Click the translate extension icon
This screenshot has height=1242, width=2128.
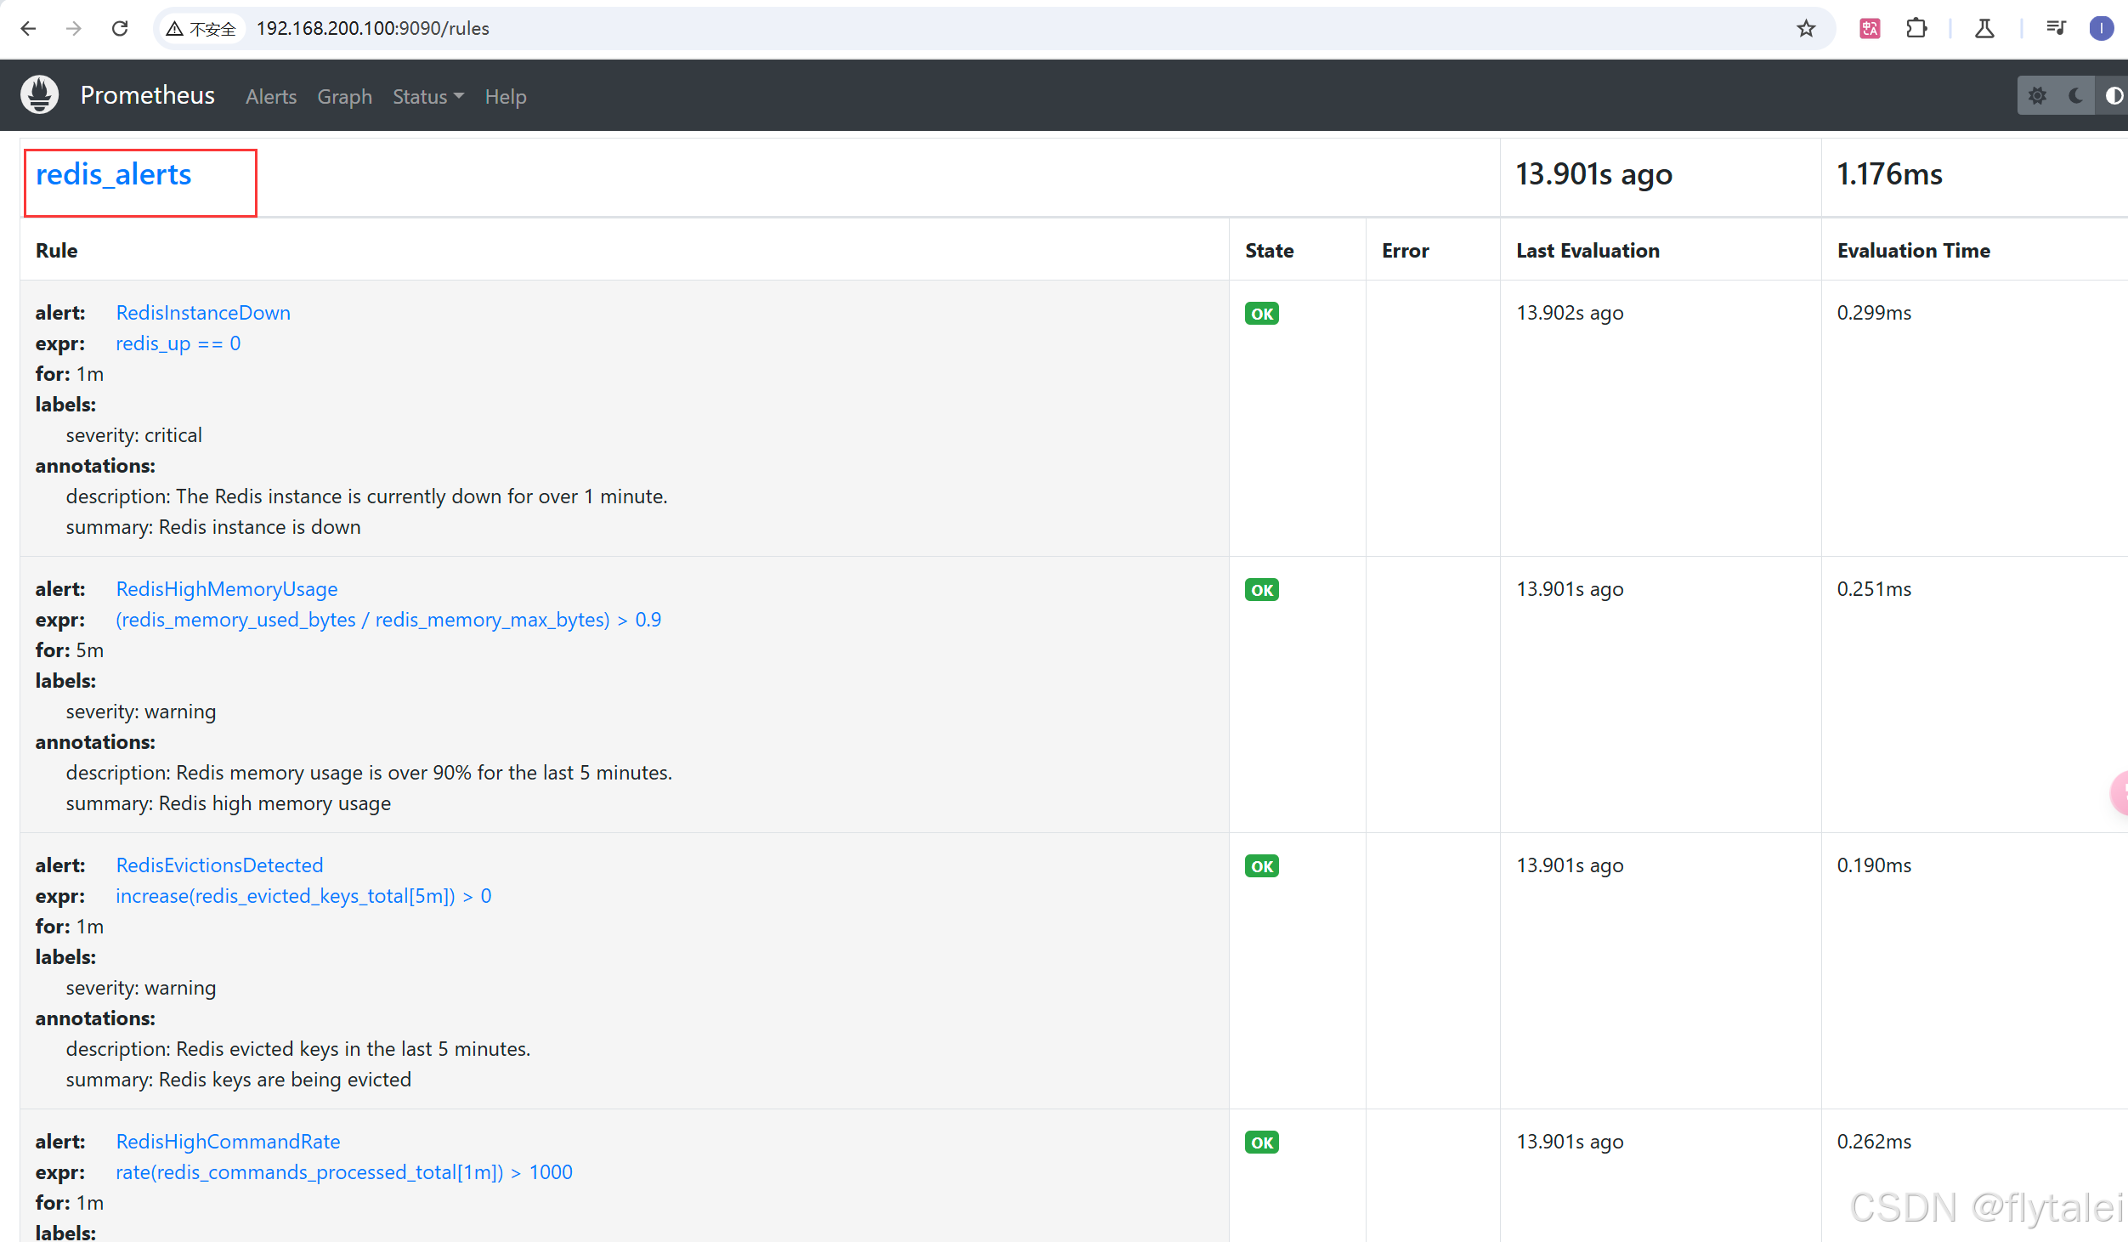[x=1869, y=28]
